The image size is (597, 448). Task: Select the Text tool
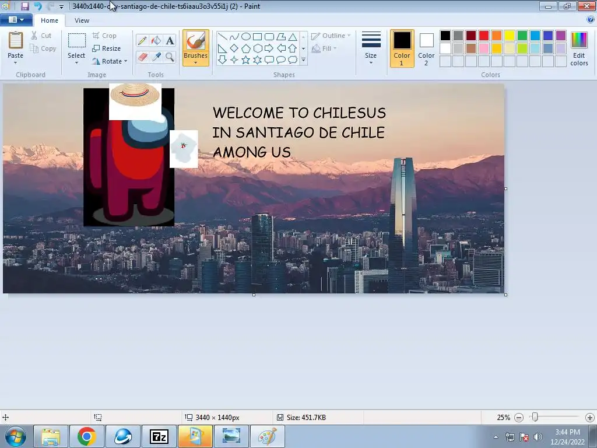(170, 40)
